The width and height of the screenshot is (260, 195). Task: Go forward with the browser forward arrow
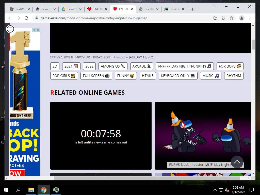18,18
